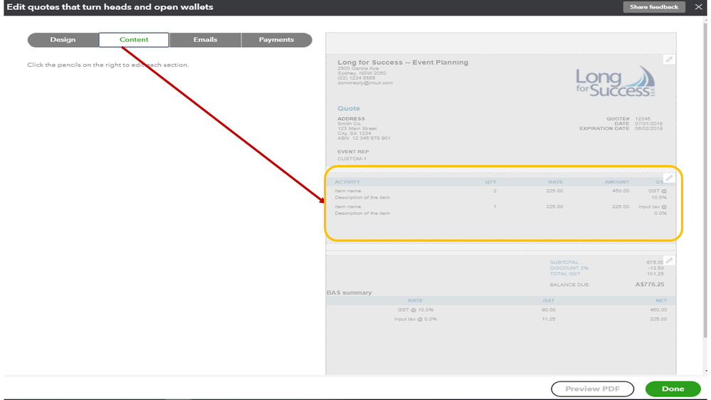Click the 'BAS summary' heading
The image size is (711, 400).
point(349,293)
